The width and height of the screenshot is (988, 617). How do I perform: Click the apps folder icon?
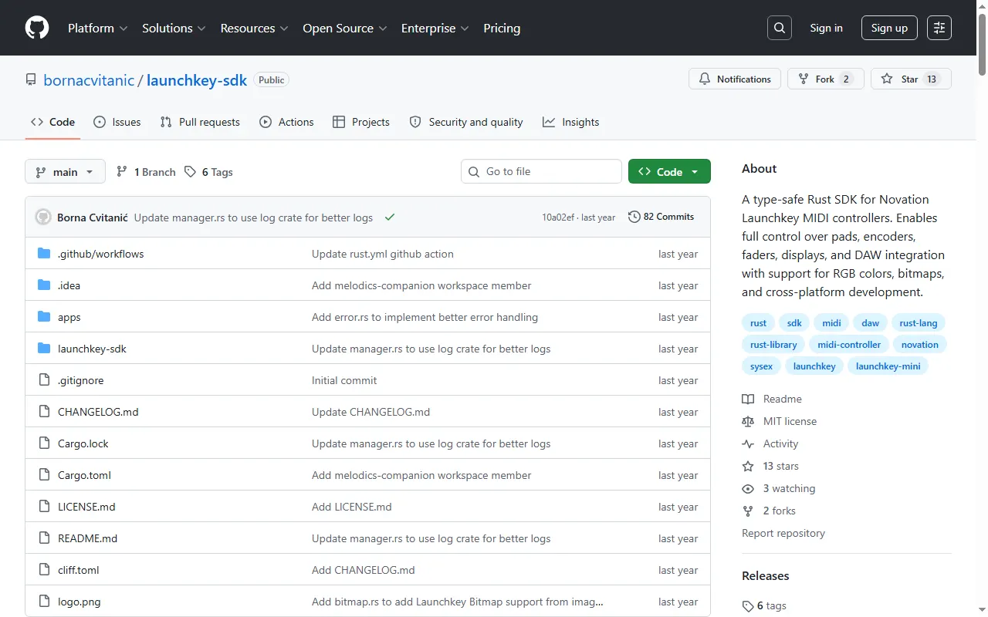click(x=44, y=317)
